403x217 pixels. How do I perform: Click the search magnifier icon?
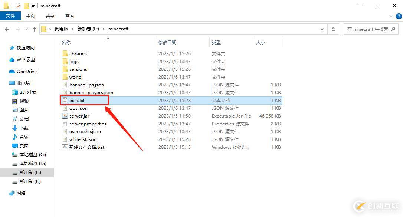393,29
